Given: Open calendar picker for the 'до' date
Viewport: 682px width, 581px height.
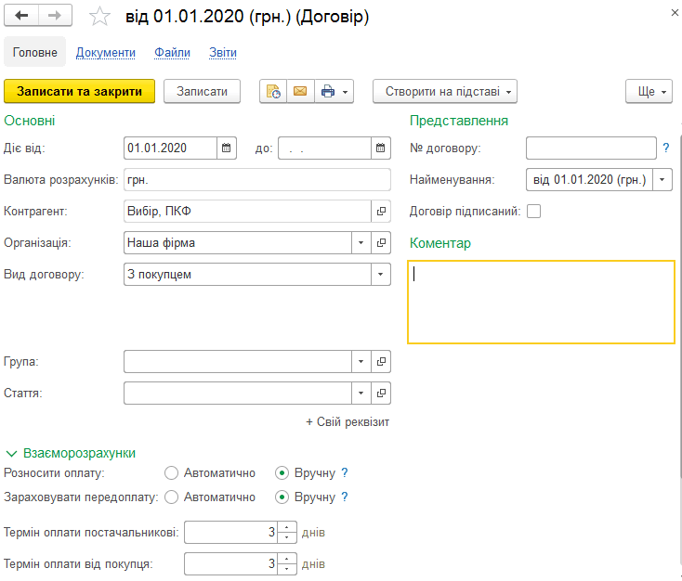Looking at the screenshot, I should 381,148.
